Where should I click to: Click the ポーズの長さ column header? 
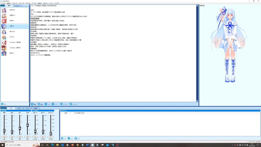(79, 113)
